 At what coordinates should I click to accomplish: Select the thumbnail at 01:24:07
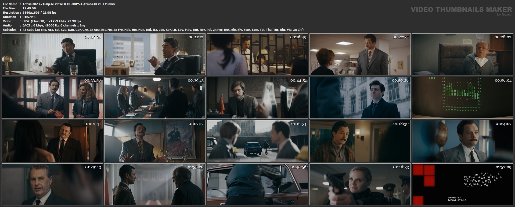pyautogui.click(x=463, y=141)
